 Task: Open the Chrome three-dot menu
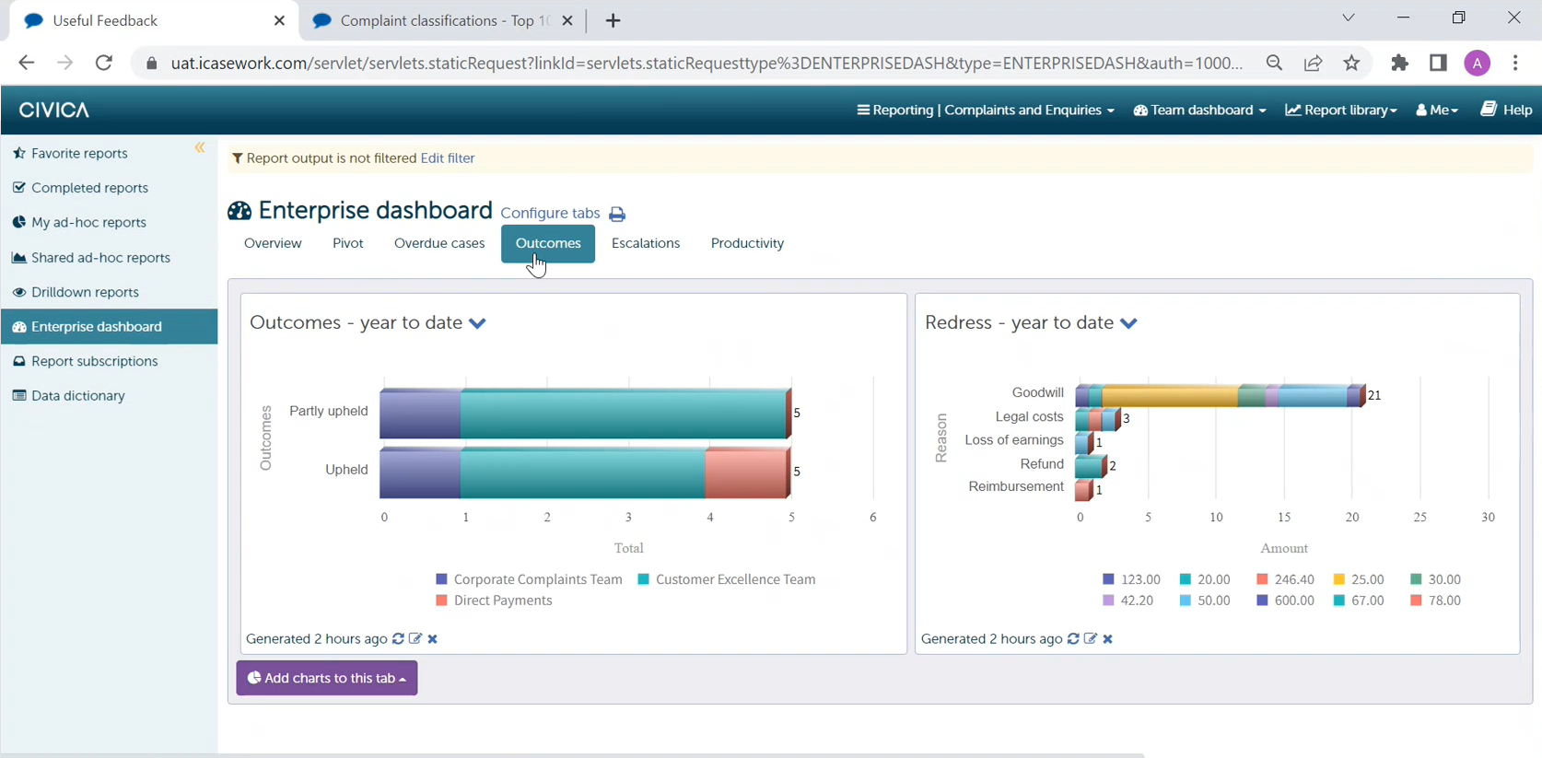[x=1515, y=63]
